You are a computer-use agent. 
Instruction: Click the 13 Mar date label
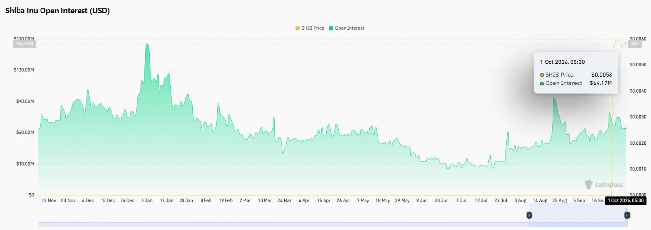264,200
